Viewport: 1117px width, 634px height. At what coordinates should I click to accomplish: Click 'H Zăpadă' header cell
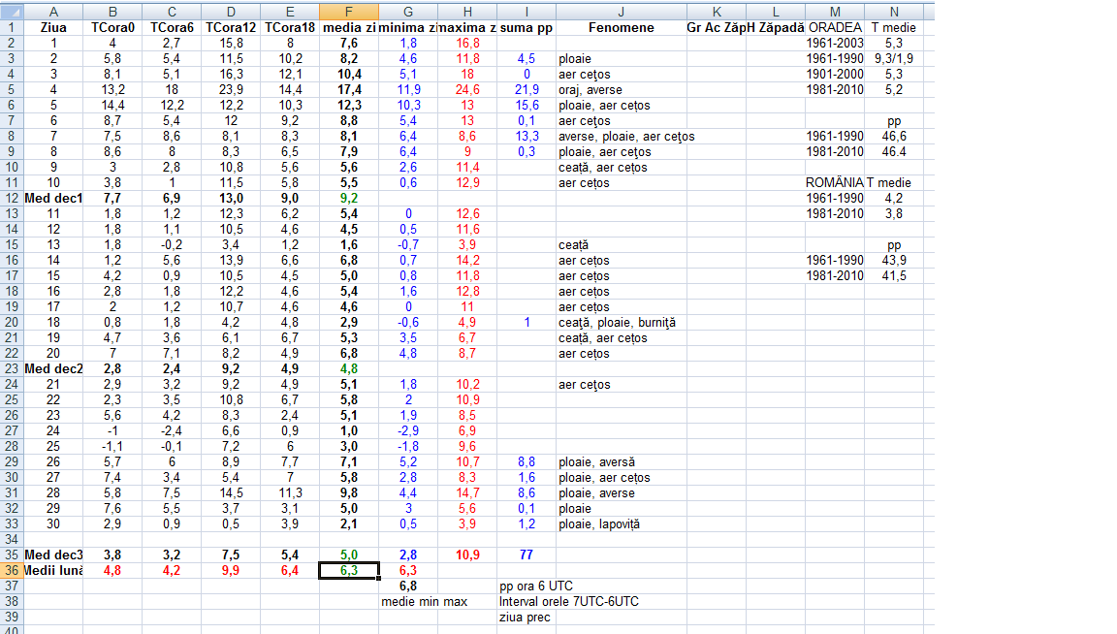(x=776, y=28)
